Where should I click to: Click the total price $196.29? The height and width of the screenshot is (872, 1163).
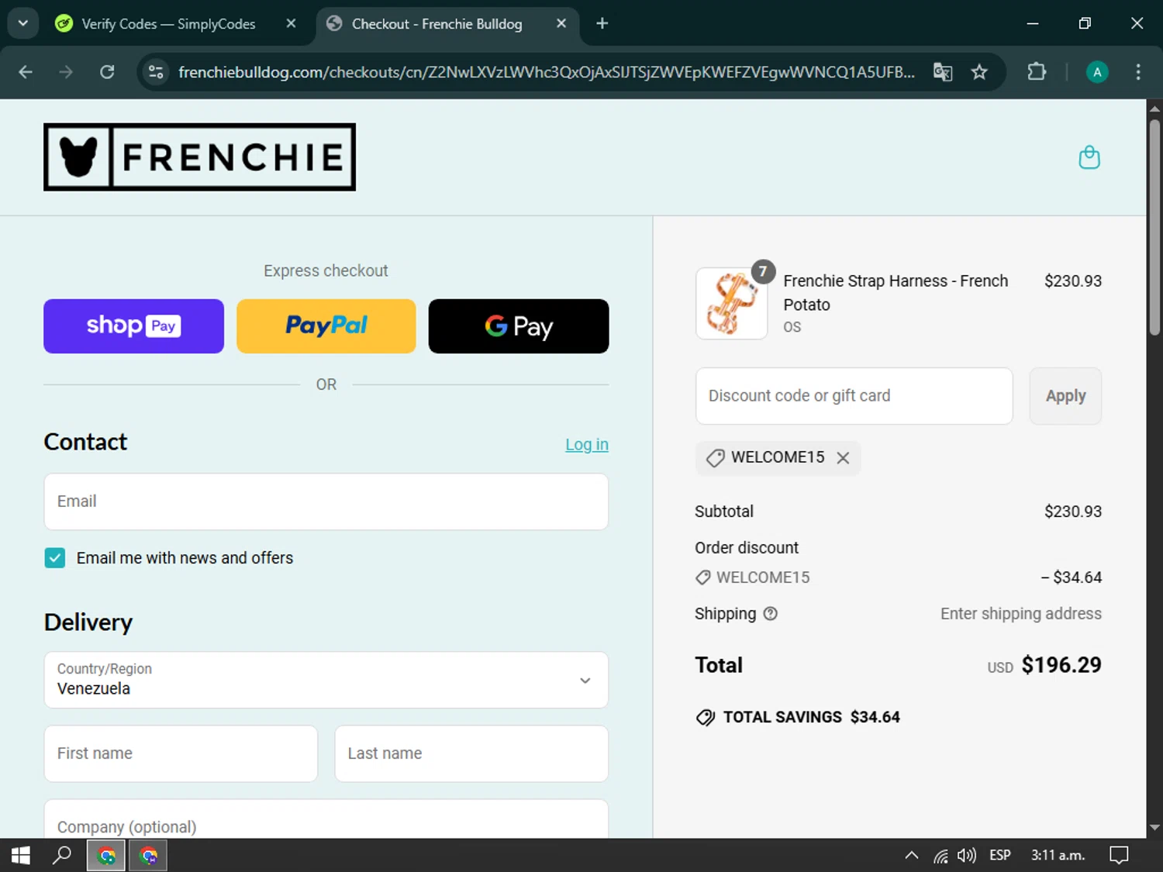[1061, 665]
